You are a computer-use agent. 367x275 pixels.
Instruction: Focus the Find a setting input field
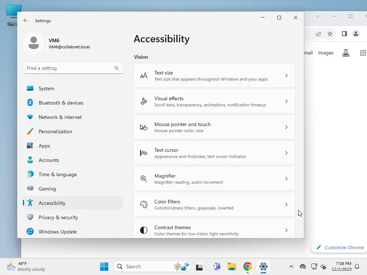(73, 68)
